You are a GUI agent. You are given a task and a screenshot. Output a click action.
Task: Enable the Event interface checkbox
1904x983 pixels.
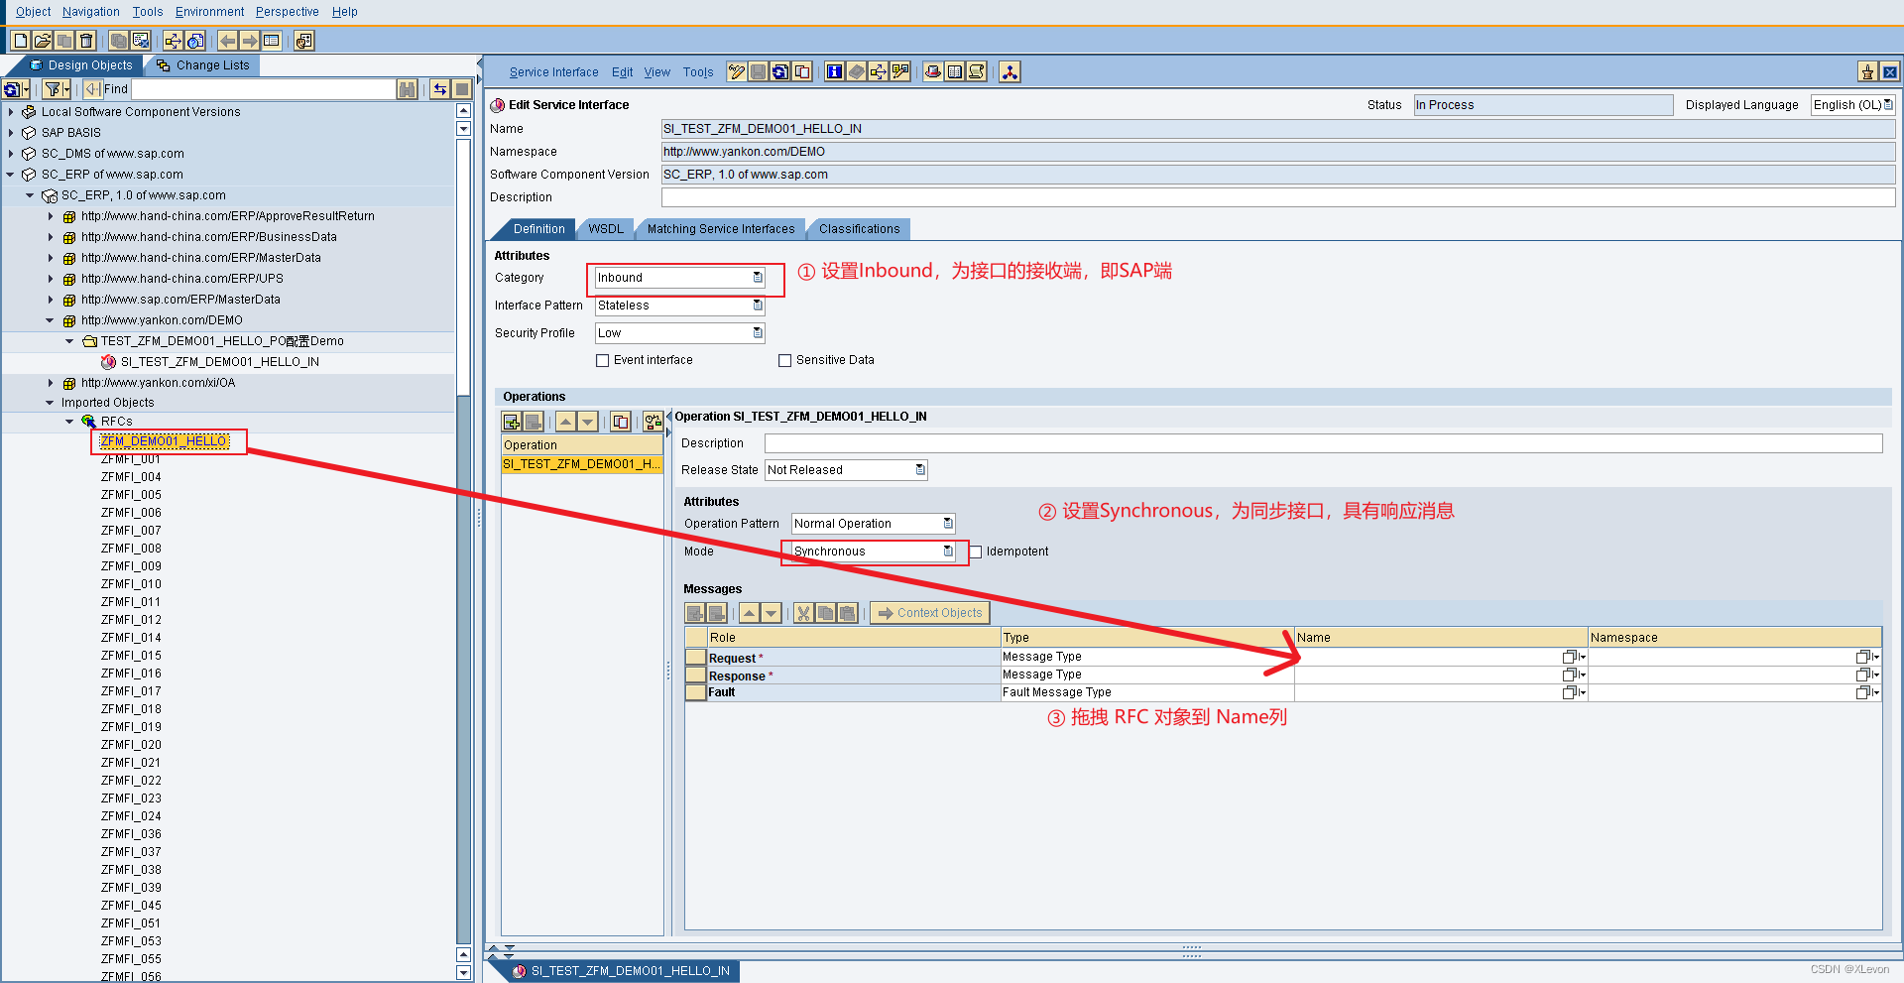(x=603, y=360)
